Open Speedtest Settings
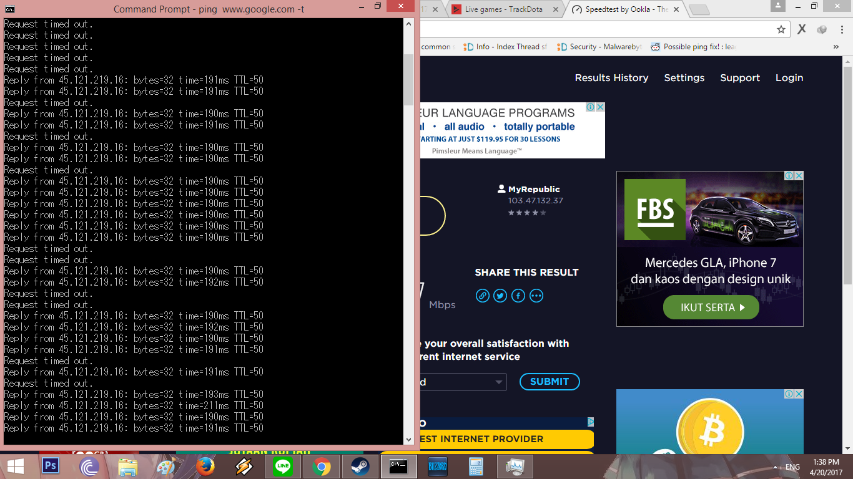Screen dimensions: 853x479 coord(684,78)
